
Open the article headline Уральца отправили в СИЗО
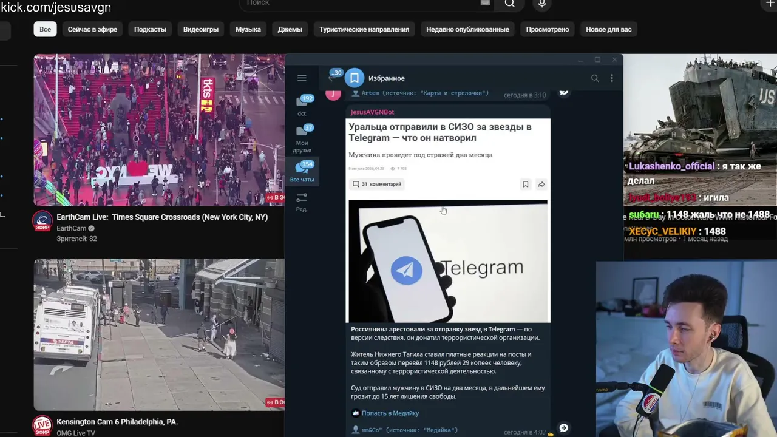pos(440,132)
